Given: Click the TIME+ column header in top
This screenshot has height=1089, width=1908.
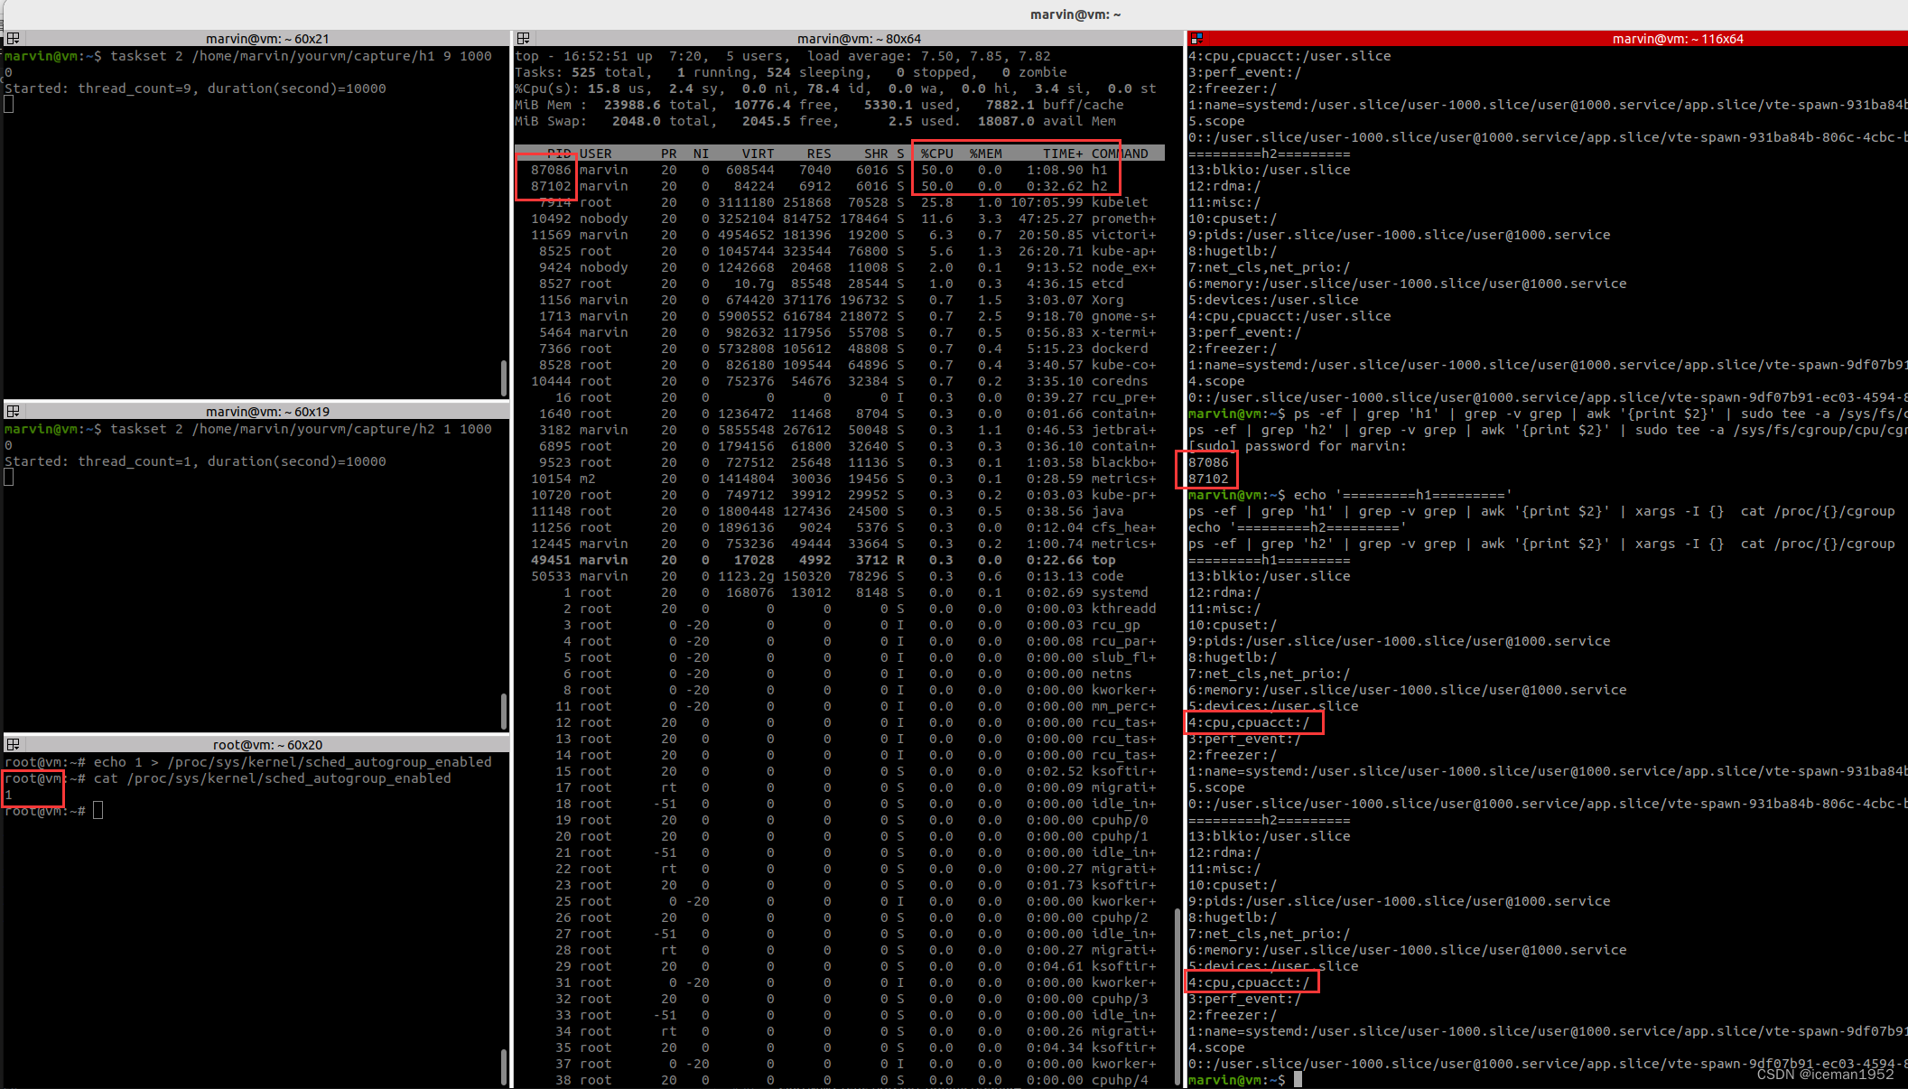Looking at the screenshot, I should point(1063,154).
